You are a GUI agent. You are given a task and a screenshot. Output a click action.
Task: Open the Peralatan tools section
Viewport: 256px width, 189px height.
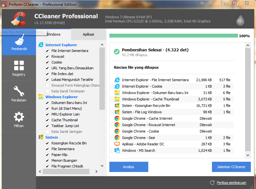click(x=19, y=94)
